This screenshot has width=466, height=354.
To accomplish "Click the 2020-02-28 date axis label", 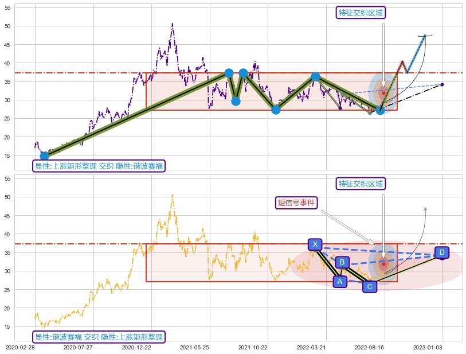I will 20,347.
